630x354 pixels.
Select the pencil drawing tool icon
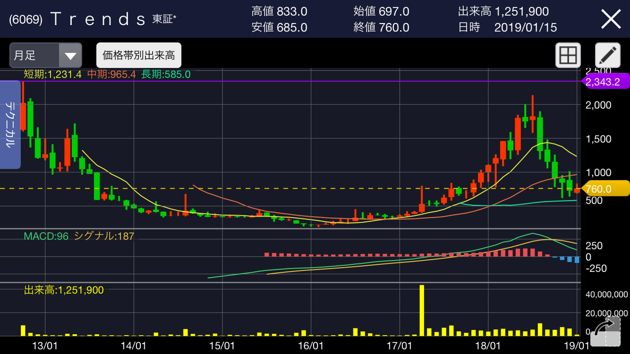(x=608, y=55)
